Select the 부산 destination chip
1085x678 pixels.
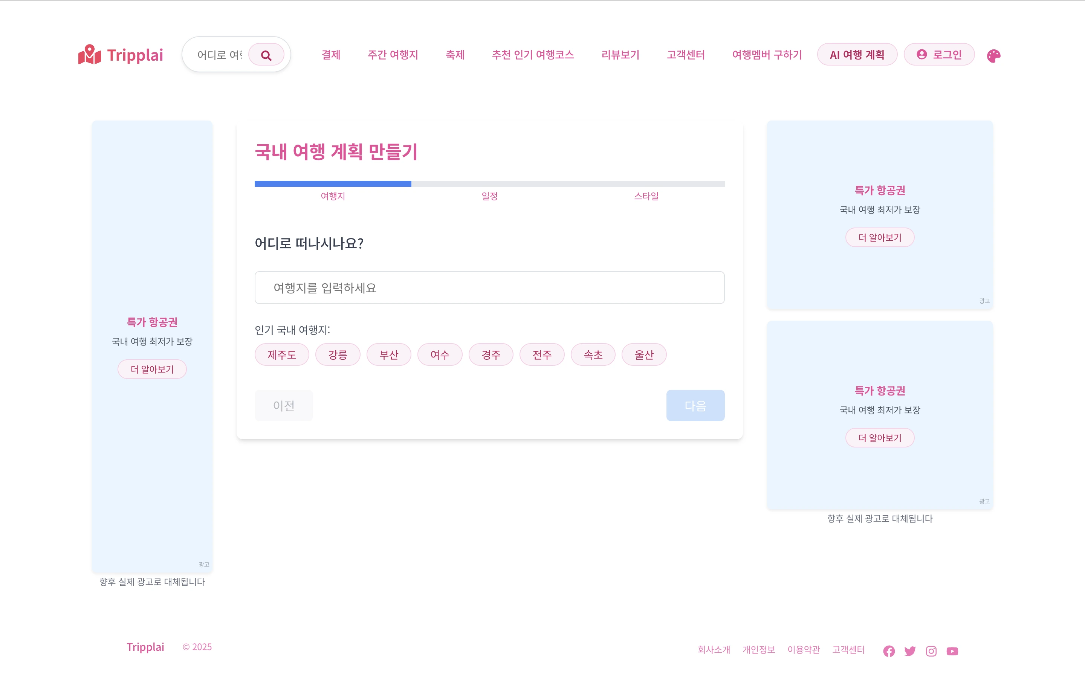point(388,355)
